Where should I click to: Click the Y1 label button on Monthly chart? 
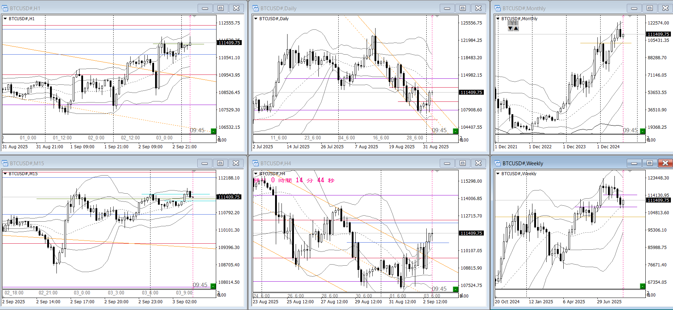point(513,23)
